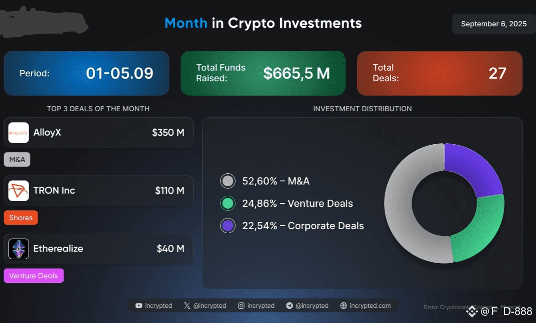Click the Binance logo watermark icon
This screenshot has height=323, width=536.
click(x=472, y=311)
